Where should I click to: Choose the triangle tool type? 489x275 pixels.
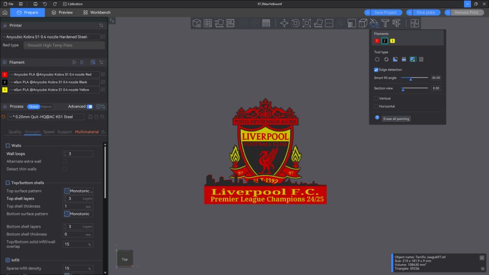[x=395, y=59]
